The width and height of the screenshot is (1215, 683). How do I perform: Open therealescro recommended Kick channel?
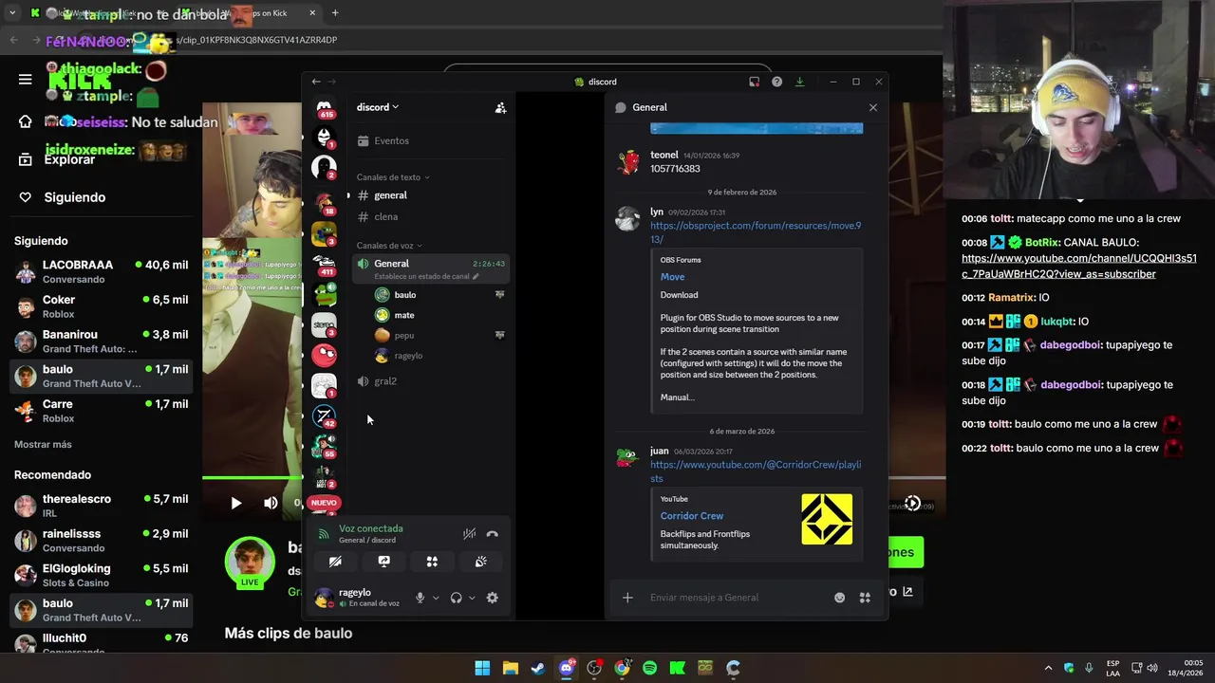pos(102,506)
